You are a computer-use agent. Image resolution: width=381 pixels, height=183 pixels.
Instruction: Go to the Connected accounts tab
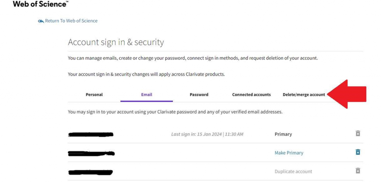pyautogui.click(x=252, y=94)
